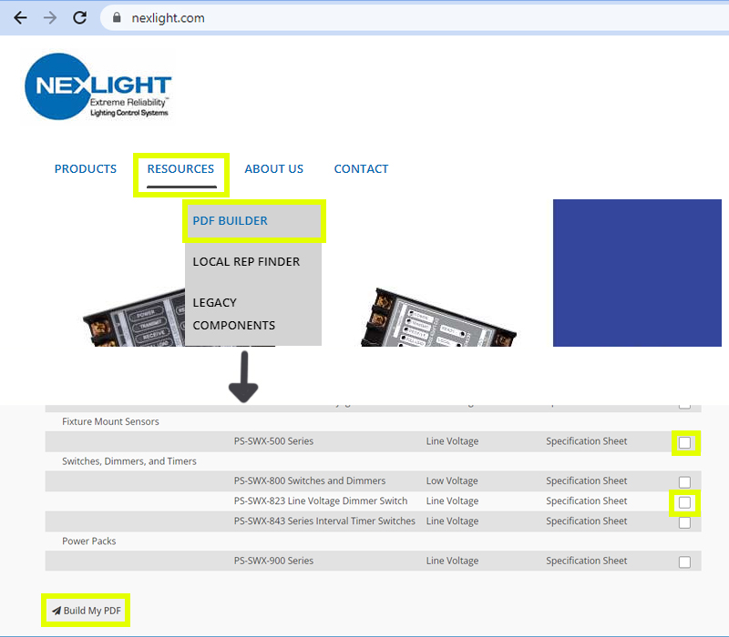Check PS-SWX-843 Interval Timer Switches box

(x=684, y=522)
